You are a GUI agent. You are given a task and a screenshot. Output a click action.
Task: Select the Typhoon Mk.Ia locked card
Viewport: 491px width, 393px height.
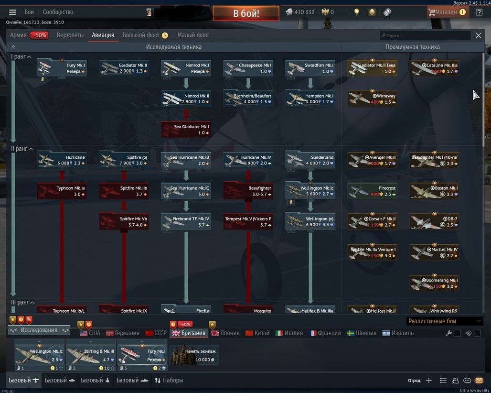coord(62,191)
